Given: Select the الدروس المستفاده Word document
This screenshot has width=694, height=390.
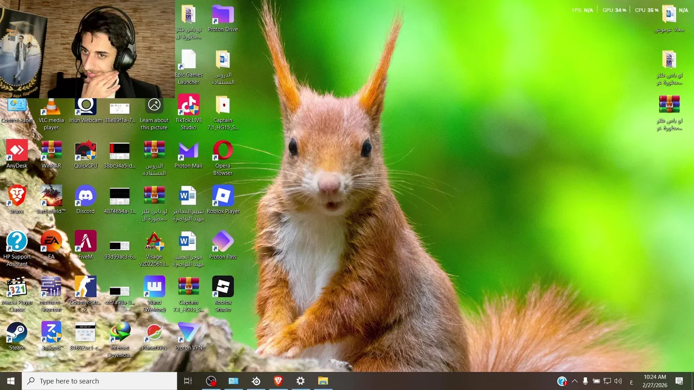Looking at the screenshot, I should pyautogui.click(x=223, y=67).
